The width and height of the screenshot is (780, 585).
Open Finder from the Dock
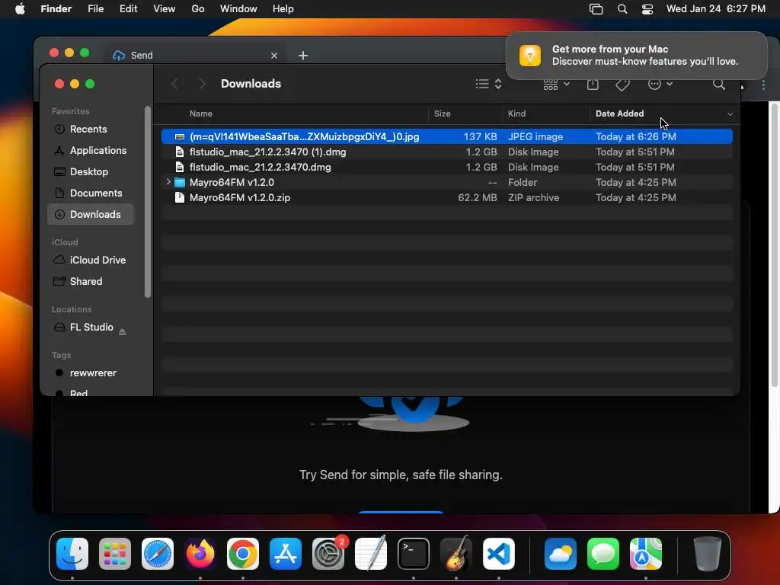click(x=72, y=554)
